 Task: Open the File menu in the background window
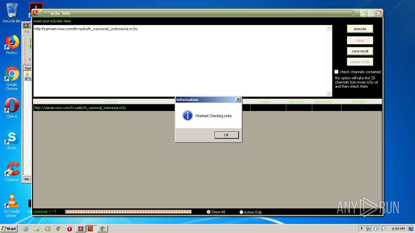[27, 32]
